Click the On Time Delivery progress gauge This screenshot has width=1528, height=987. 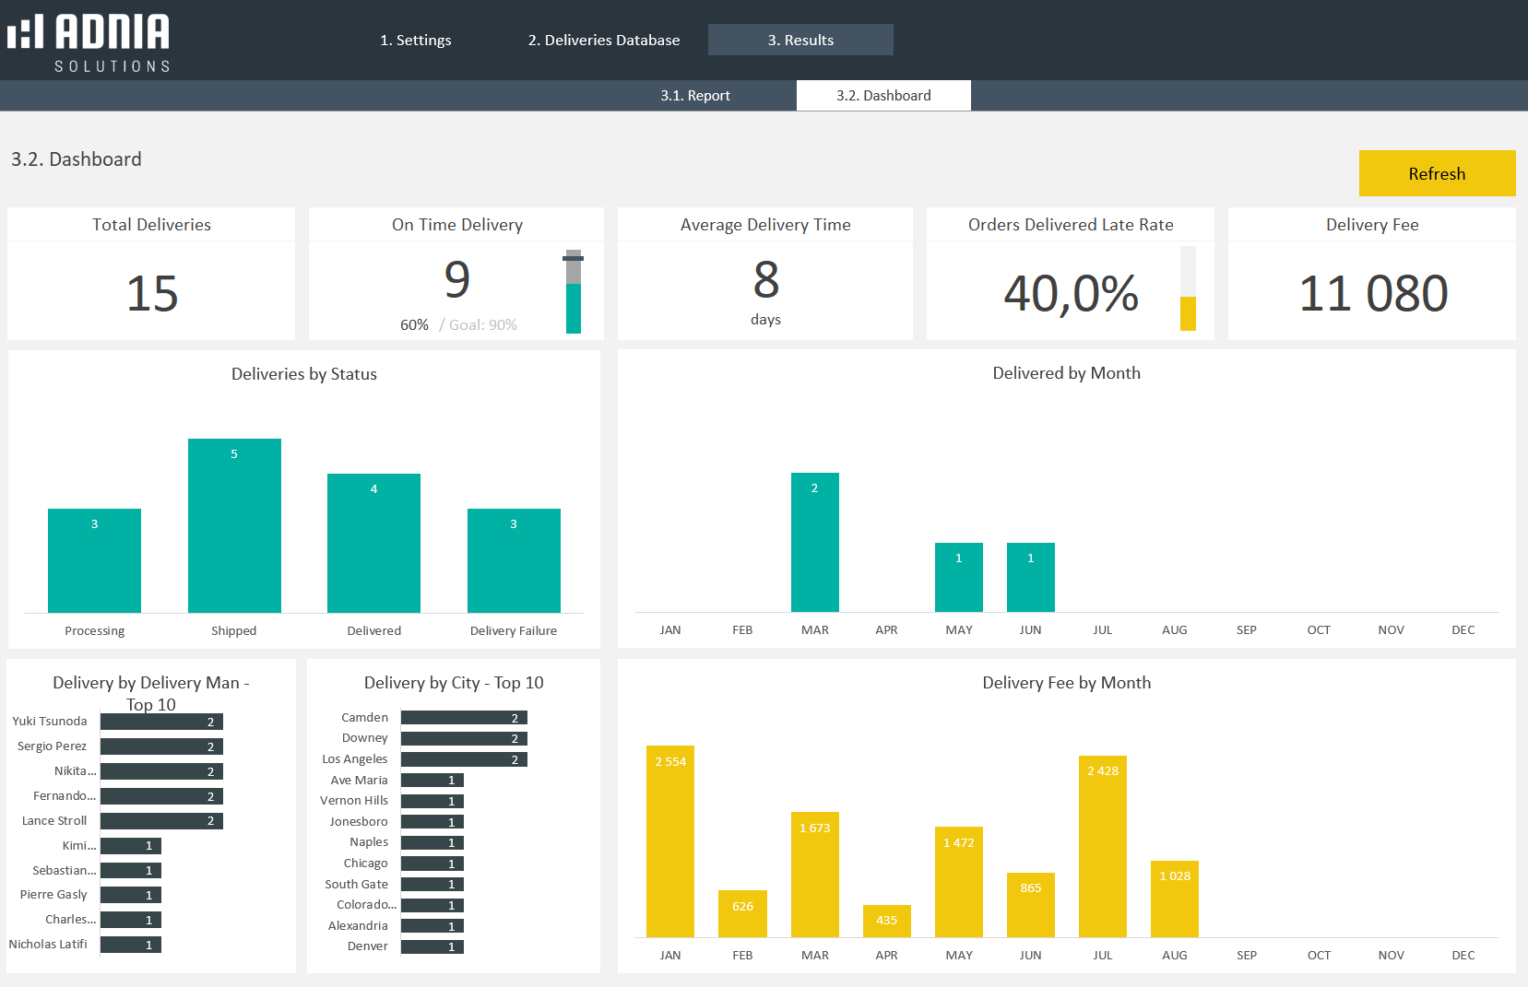coord(573,293)
